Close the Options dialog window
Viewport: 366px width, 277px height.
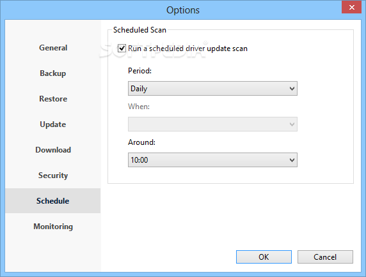click(351, 7)
